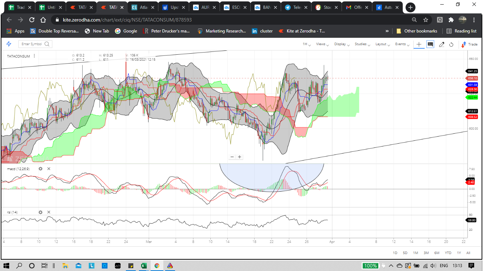Open a new browser tab
Screen dimensions: 483x271
click(410, 7)
